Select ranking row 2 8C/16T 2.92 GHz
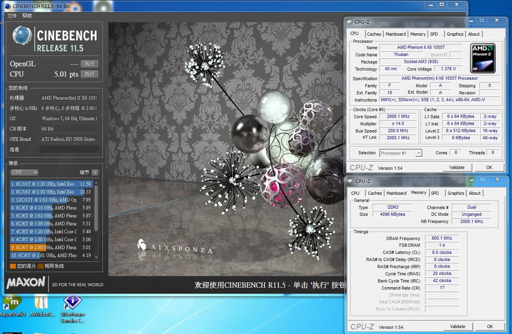Viewport: 512px width, 334px height. pos(51,192)
